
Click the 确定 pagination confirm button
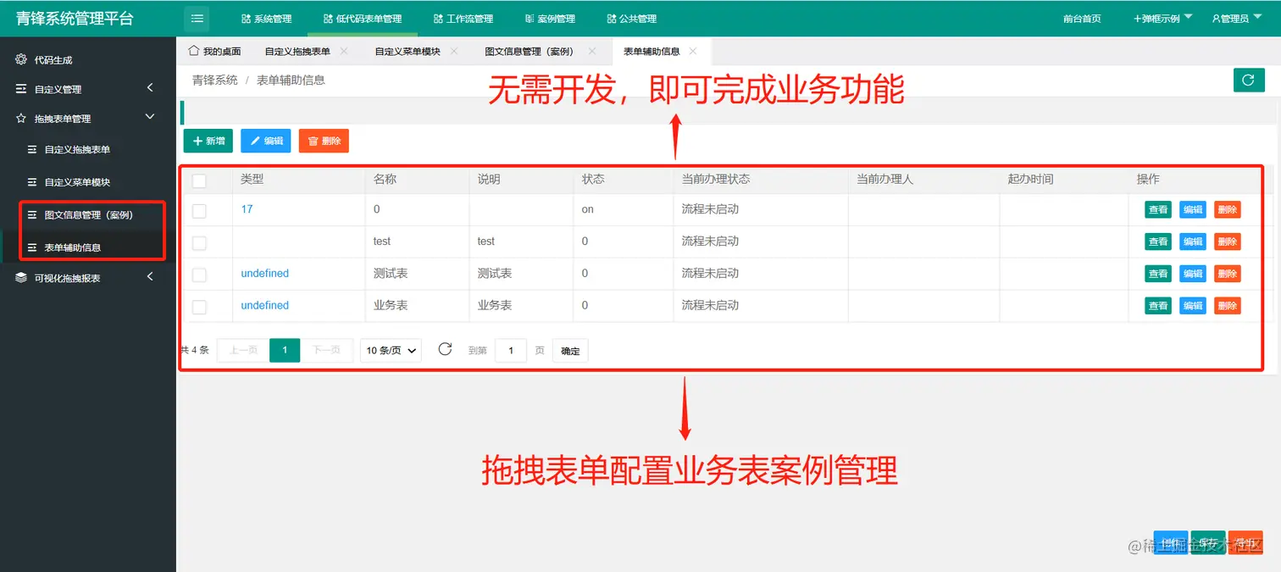tap(570, 350)
